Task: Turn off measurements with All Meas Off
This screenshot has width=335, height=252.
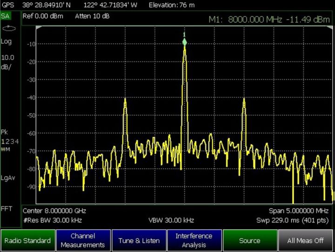Action: point(306,240)
